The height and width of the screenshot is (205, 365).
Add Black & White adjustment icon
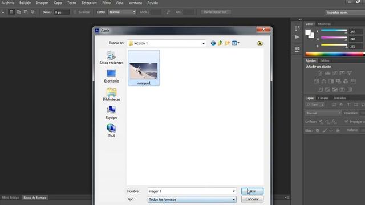coord(331,81)
